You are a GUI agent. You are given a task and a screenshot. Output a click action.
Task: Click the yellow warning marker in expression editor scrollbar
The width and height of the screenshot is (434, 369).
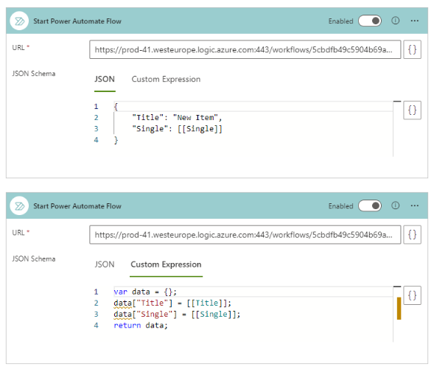coord(399,308)
